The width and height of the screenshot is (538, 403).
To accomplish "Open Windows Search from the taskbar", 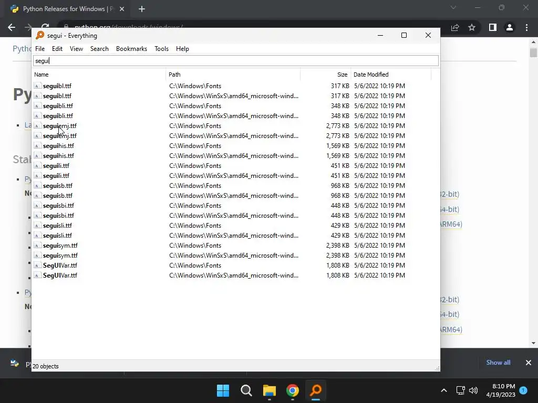I will click(x=246, y=390).
